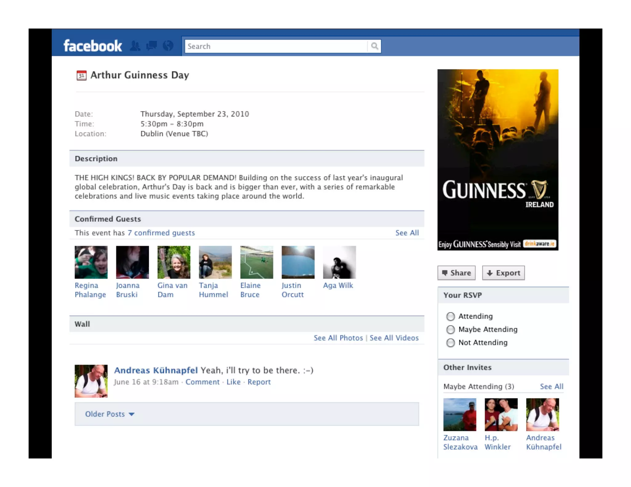Click the Guinness Ireland advertisement image
The image size is (631, 487).
click(x=498, y=159)
